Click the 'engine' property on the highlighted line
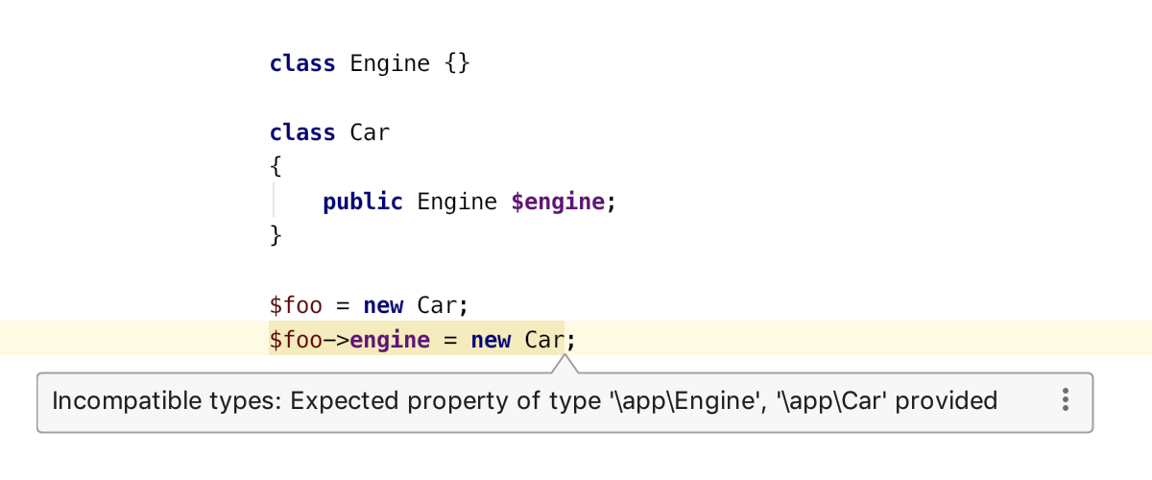The image size is (1152, 480). (390, 340)
